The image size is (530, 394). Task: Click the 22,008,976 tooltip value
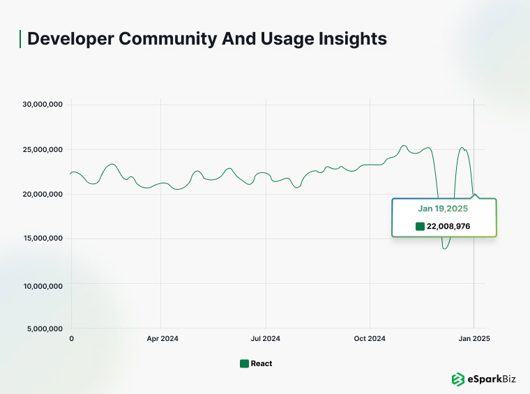point(449,226)
